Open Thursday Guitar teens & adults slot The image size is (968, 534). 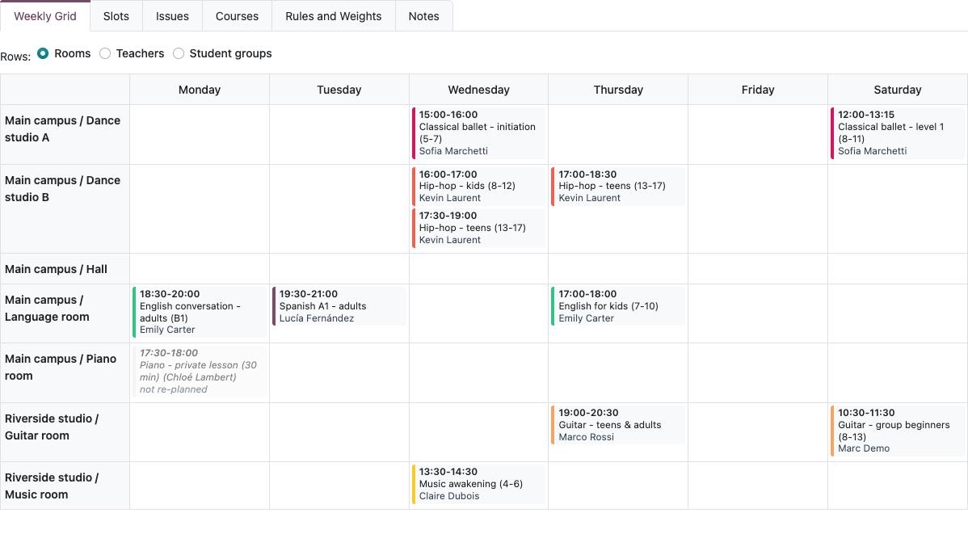point(618,425)
